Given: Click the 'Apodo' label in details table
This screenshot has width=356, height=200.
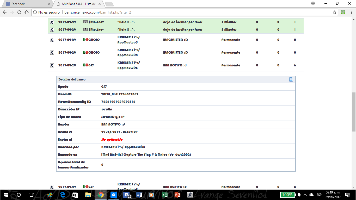Looking at the screenshot, I should pos(63,87).
